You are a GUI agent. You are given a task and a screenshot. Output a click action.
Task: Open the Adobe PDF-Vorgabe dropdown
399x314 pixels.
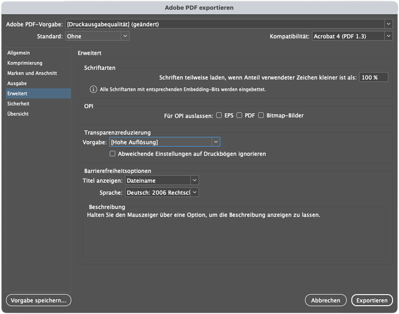pos(229,24)
